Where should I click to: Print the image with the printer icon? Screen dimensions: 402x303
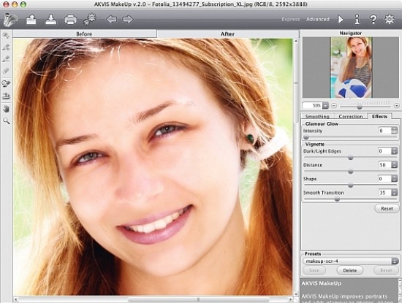pyautogui.click(x=70, y=20)
